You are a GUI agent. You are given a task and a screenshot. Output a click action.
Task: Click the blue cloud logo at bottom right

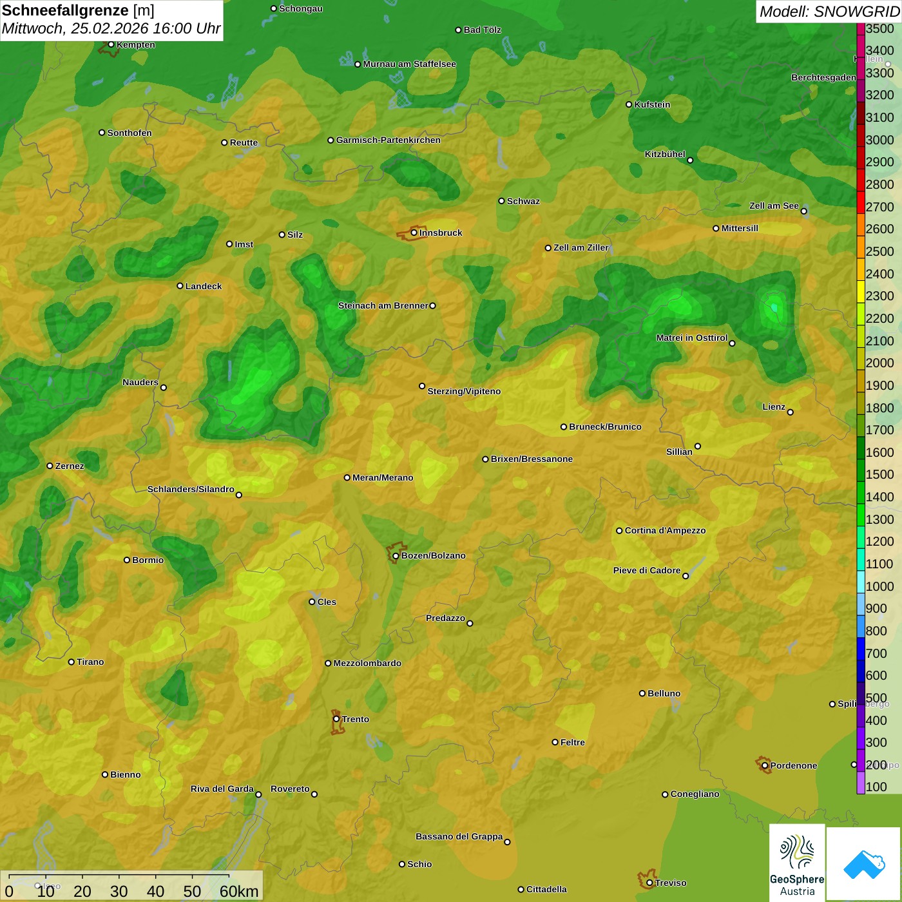(x=864, y=865)
